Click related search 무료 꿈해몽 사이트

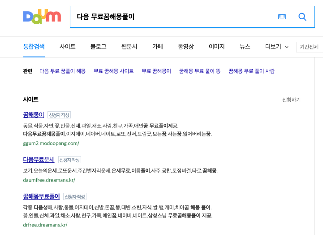(113, 71)
